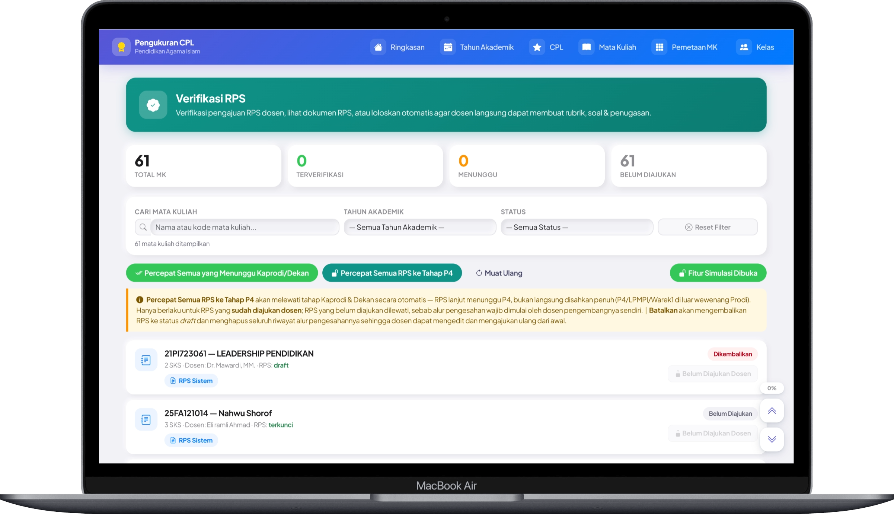This screenshot has width=894, height=514.
Task: Click Belum Diajukan Dosen for Nahwu Shorof
Action: [x=713, y=433]
